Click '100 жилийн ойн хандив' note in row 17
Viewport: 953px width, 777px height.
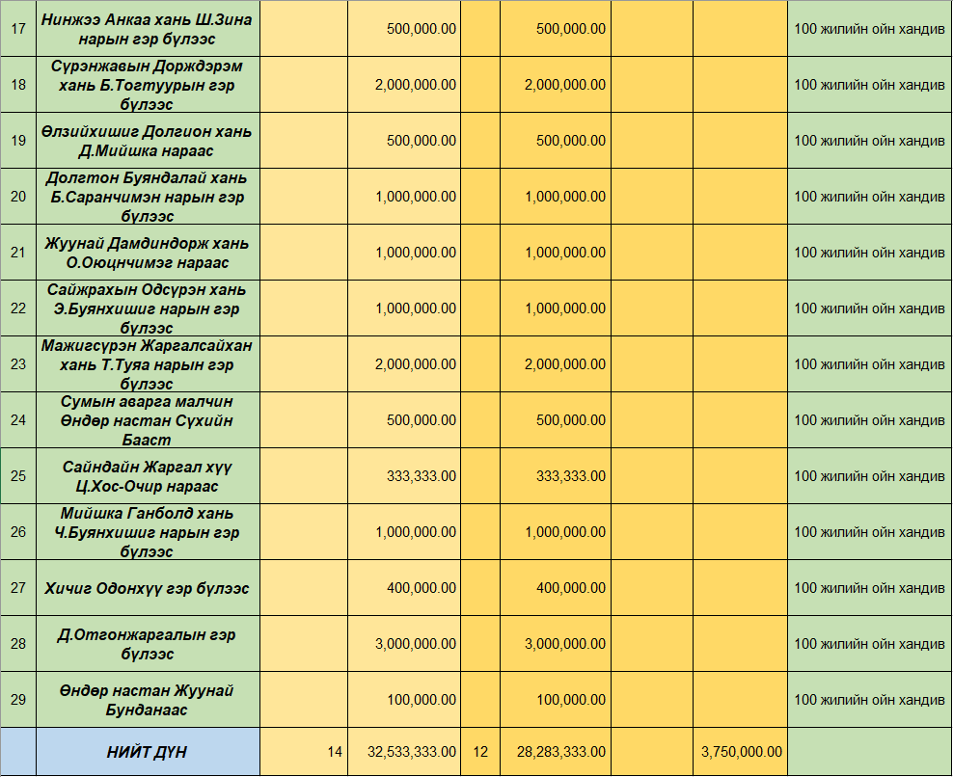pyautogui.click(x=869, y=29)
